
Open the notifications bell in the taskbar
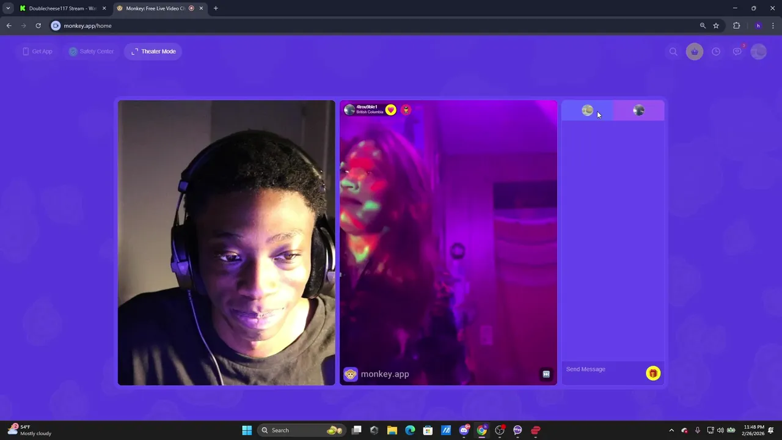pos(772,430)
